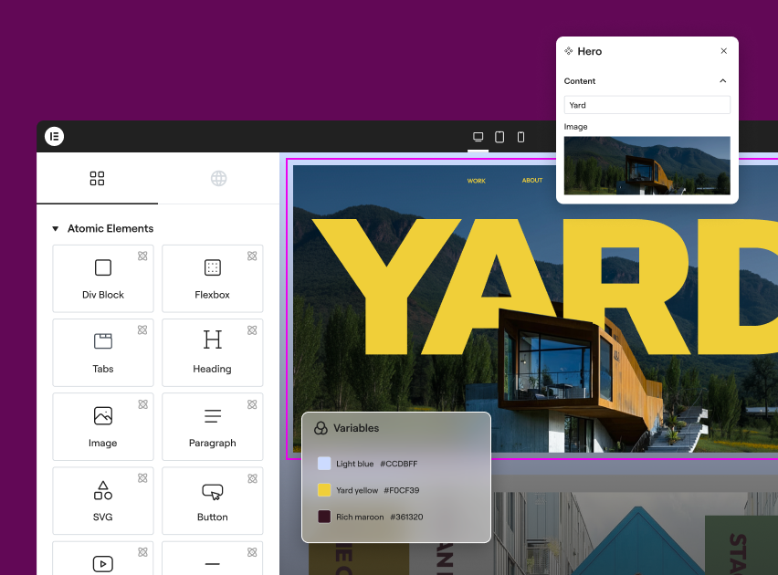
Task: Select the Yard yellow color swatch
Action: pyautogui.click(x=324, y=490)
